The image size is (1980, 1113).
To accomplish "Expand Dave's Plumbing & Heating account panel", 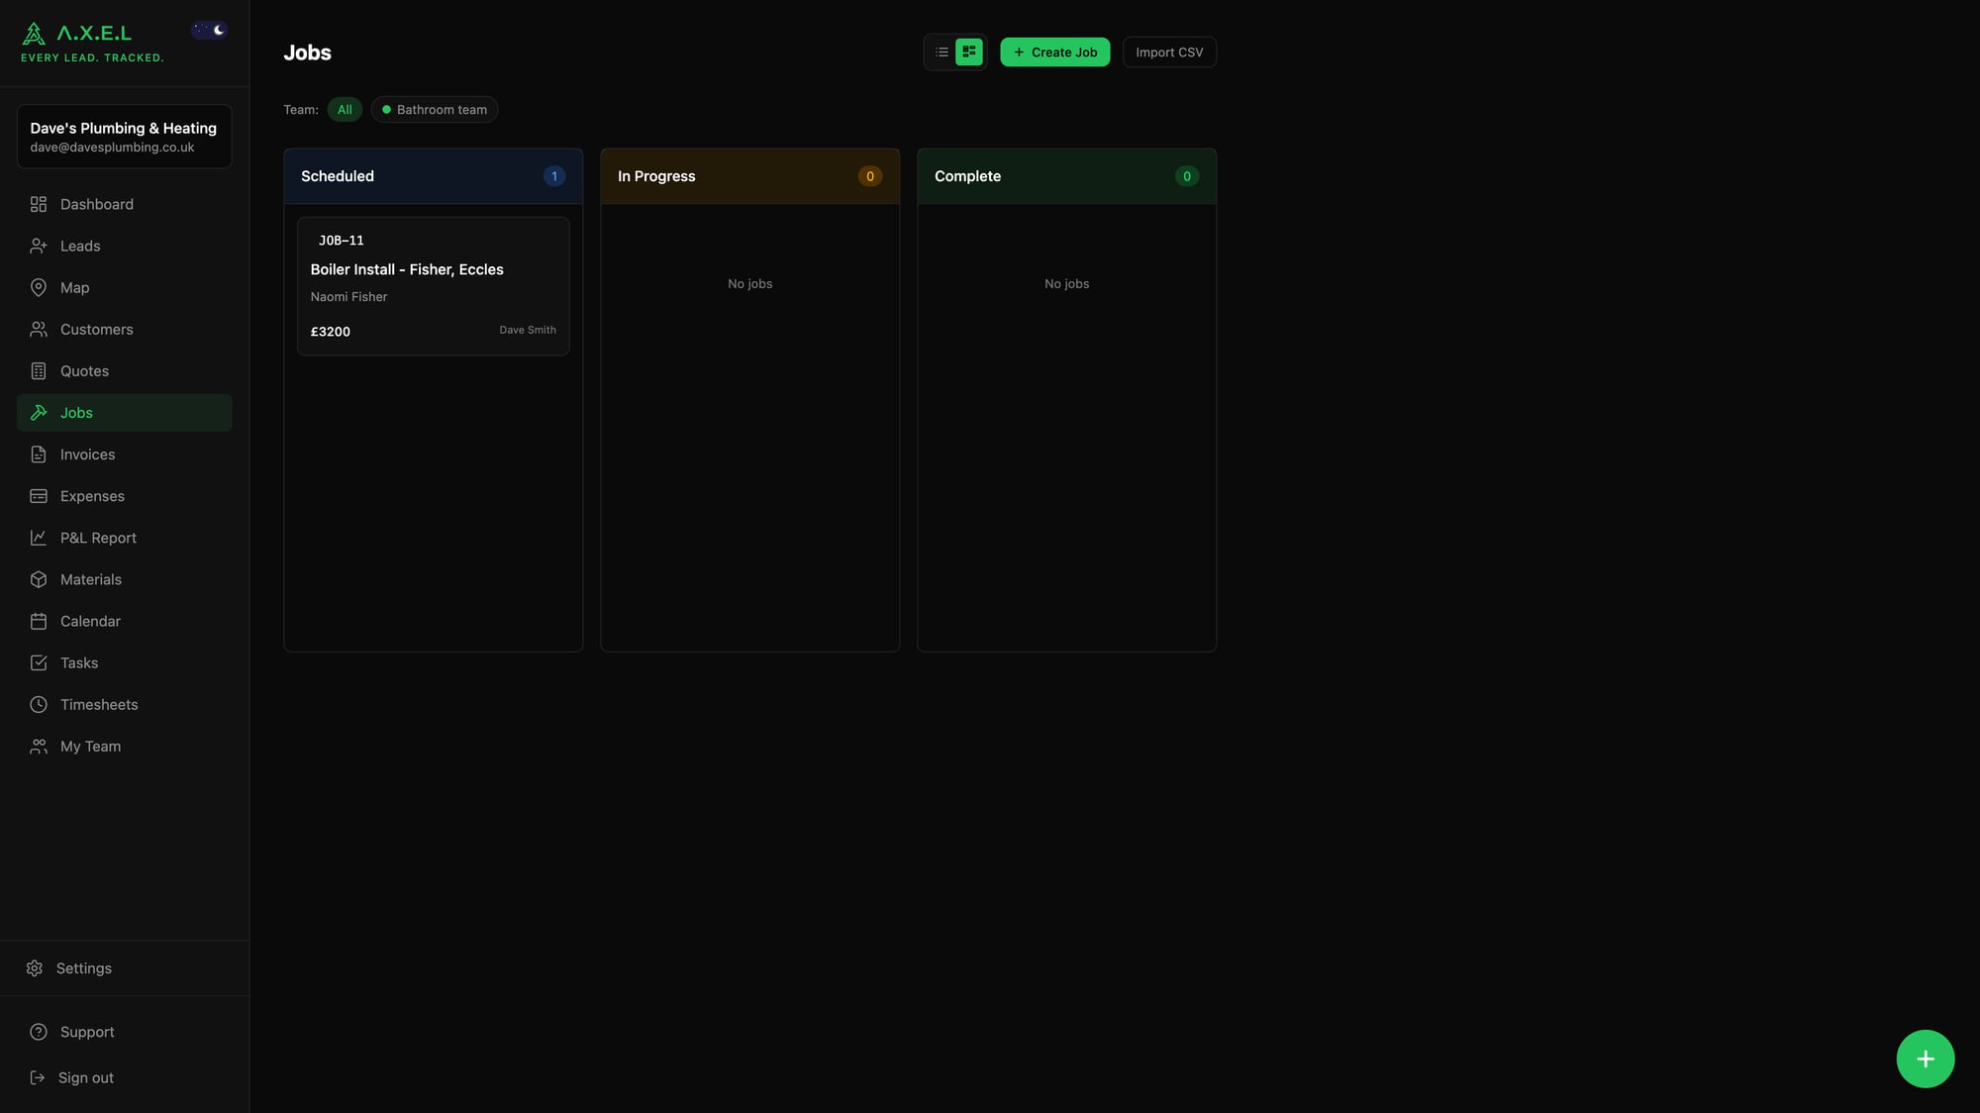I will click(x=124, y=136).
